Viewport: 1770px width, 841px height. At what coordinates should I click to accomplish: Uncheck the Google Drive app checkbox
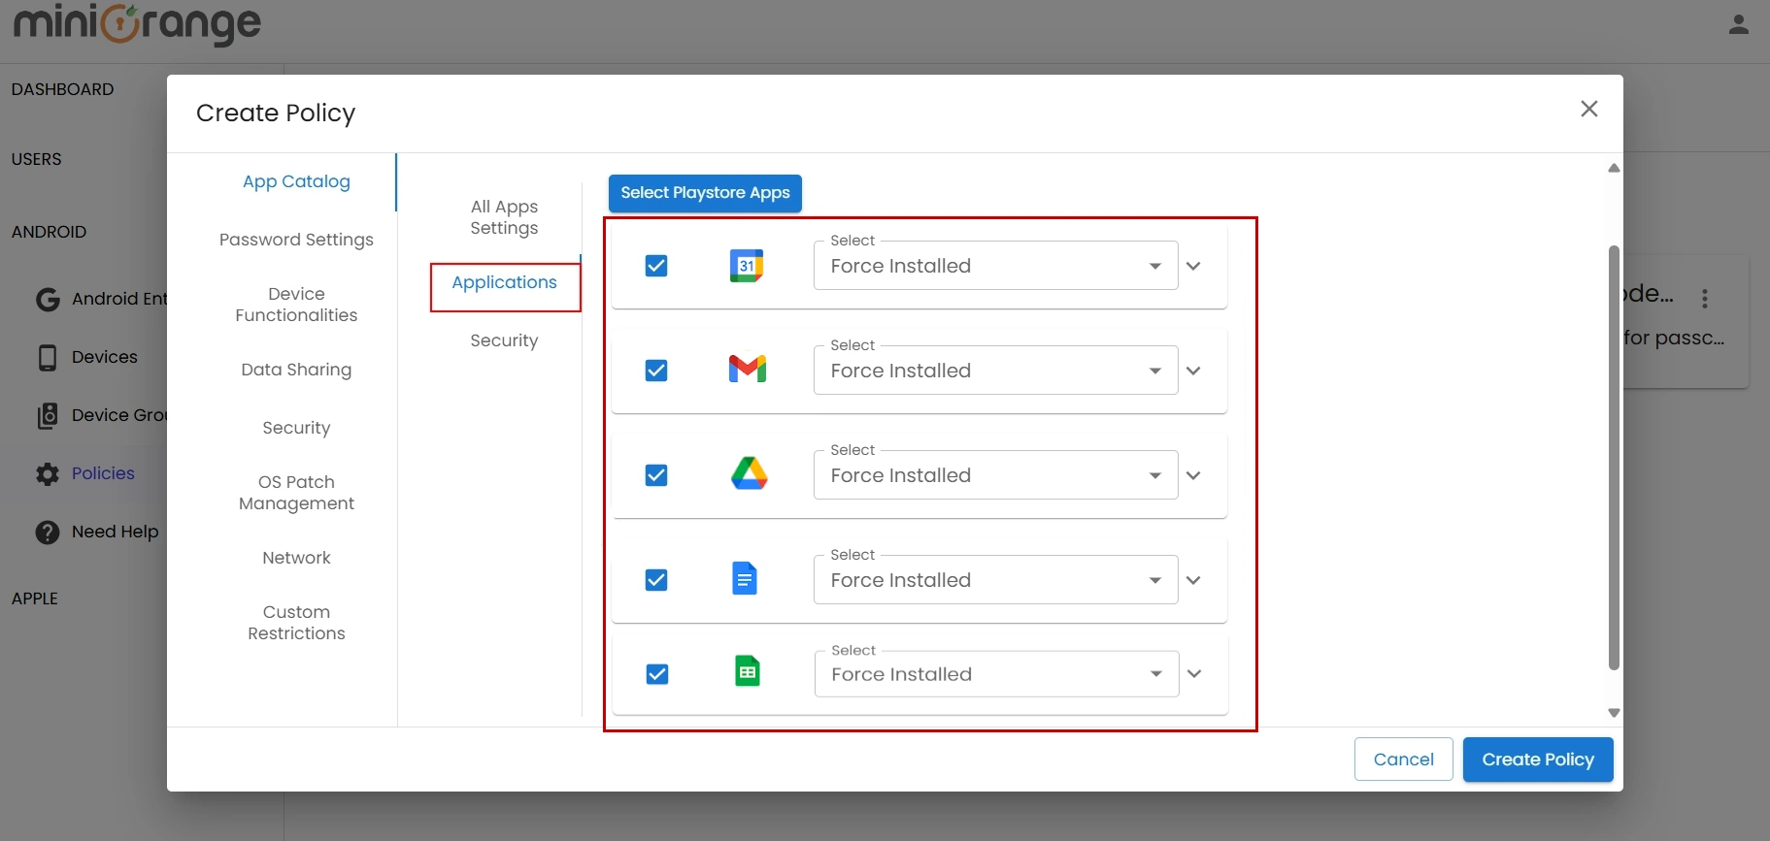coord(656,475)
